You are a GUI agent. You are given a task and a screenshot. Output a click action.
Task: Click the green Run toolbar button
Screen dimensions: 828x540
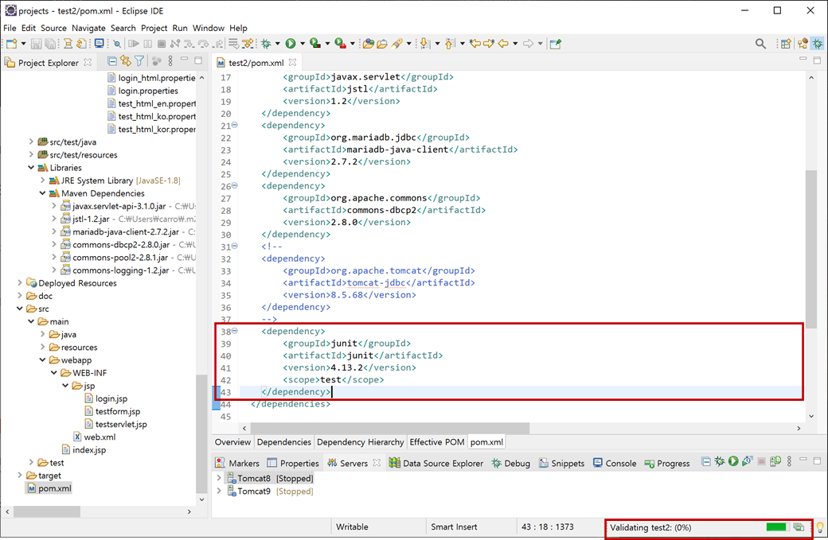(x=291, y=44)
